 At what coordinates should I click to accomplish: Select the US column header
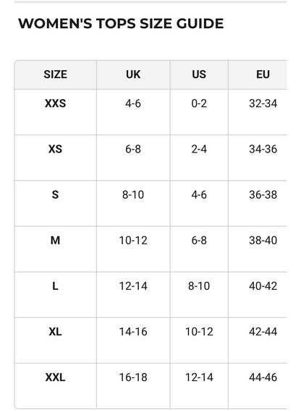click(199, 74)
